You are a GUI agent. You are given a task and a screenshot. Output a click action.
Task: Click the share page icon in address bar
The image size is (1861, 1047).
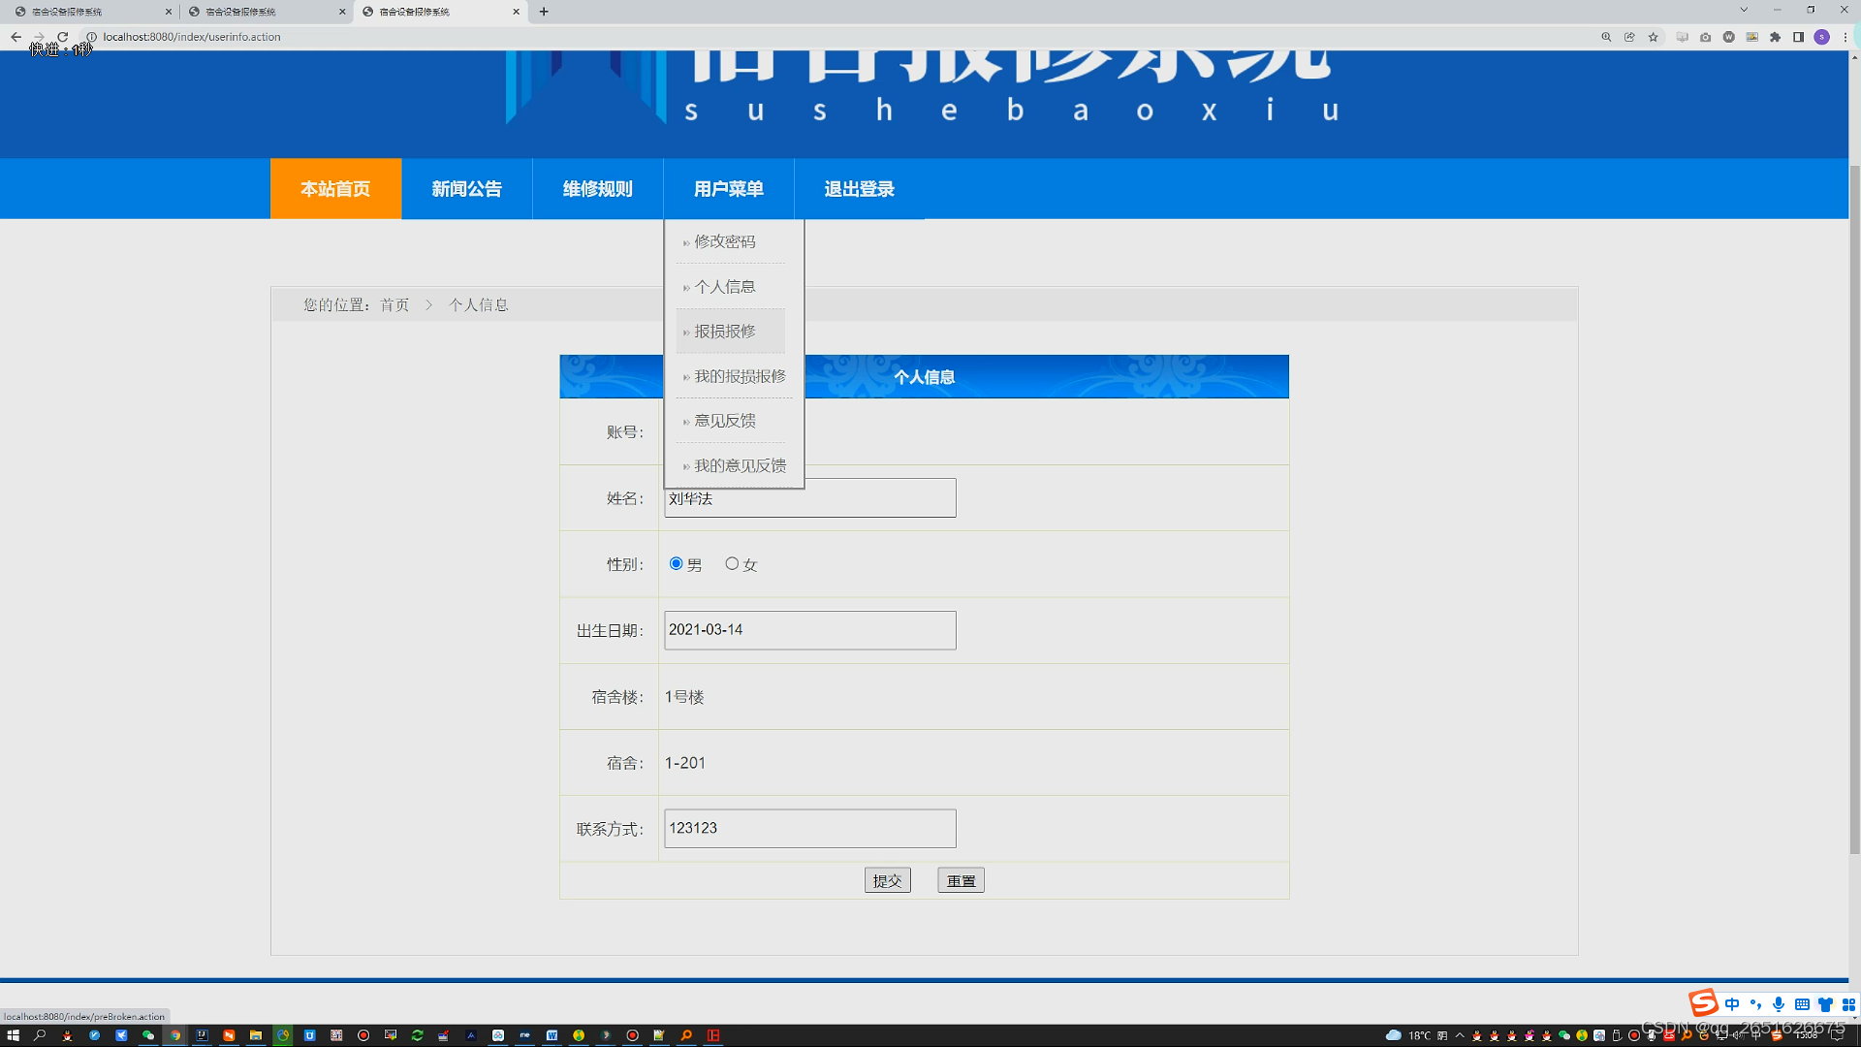1629,37
